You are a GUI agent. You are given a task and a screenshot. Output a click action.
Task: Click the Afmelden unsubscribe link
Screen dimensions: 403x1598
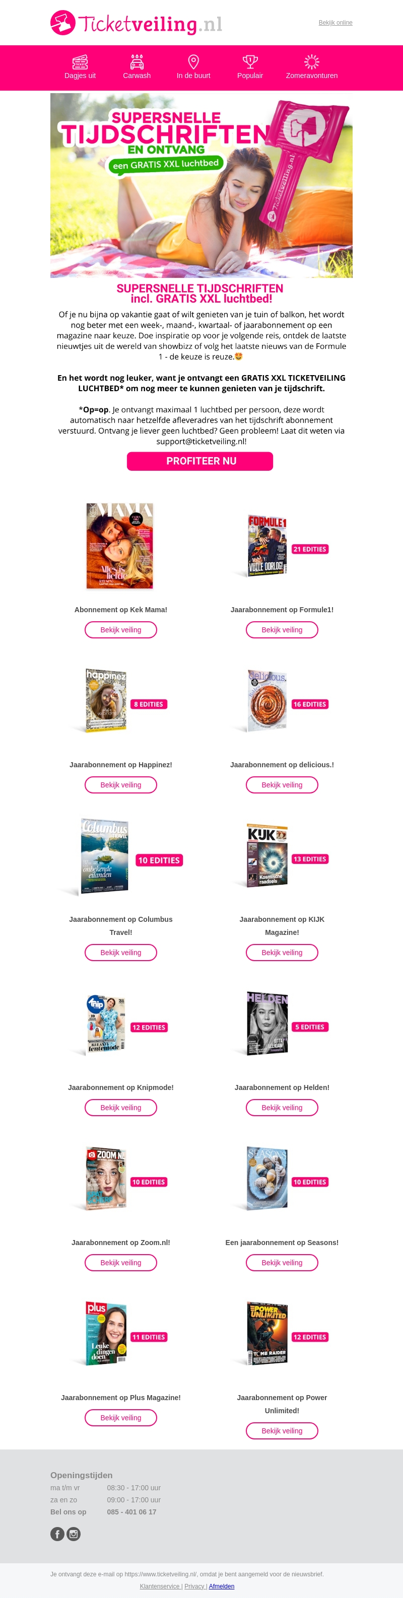pos(222,1586)
